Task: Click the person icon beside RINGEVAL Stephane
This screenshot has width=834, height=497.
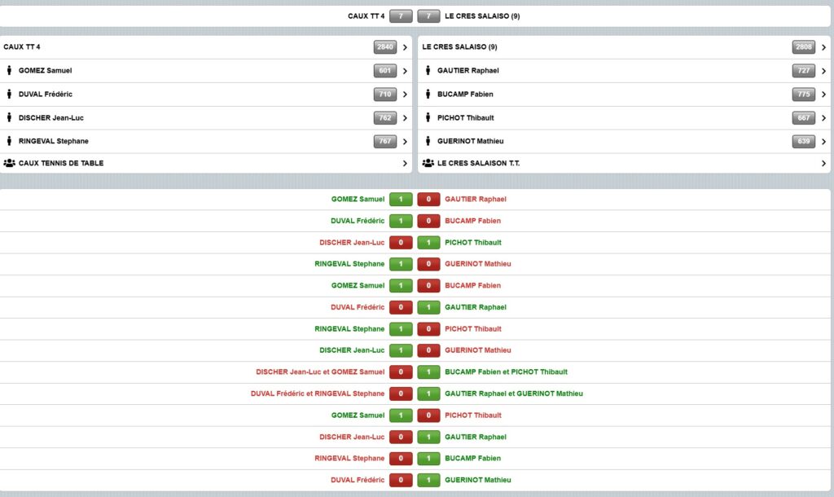Action: (9, 142)
